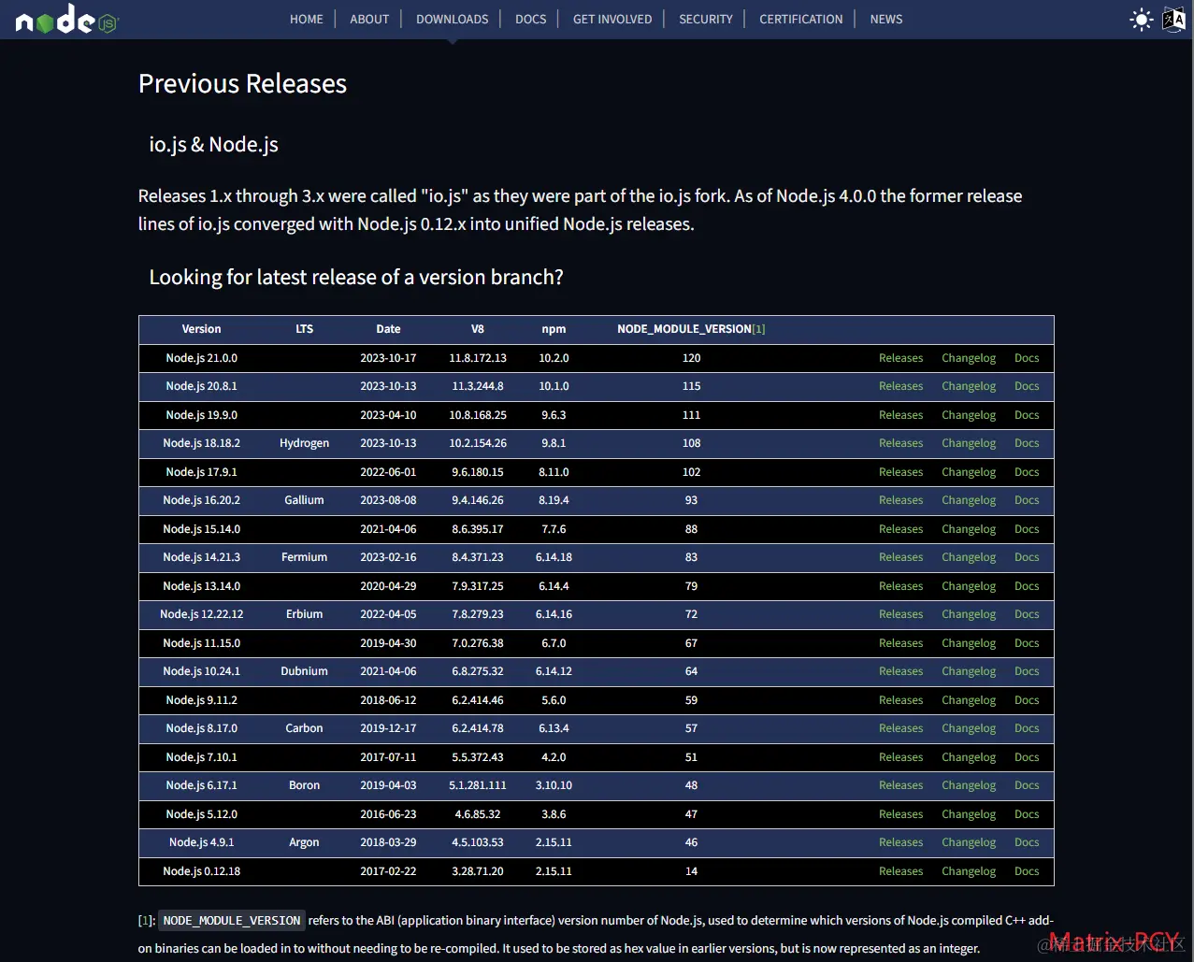
Task: Click the [1] footnote link in the table header
Action: click(758, 329)
